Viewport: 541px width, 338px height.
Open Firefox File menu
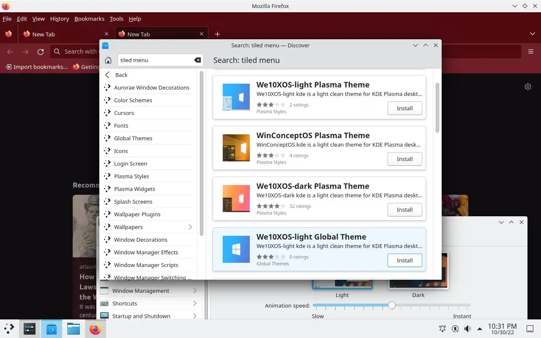(x=7, y=19)
